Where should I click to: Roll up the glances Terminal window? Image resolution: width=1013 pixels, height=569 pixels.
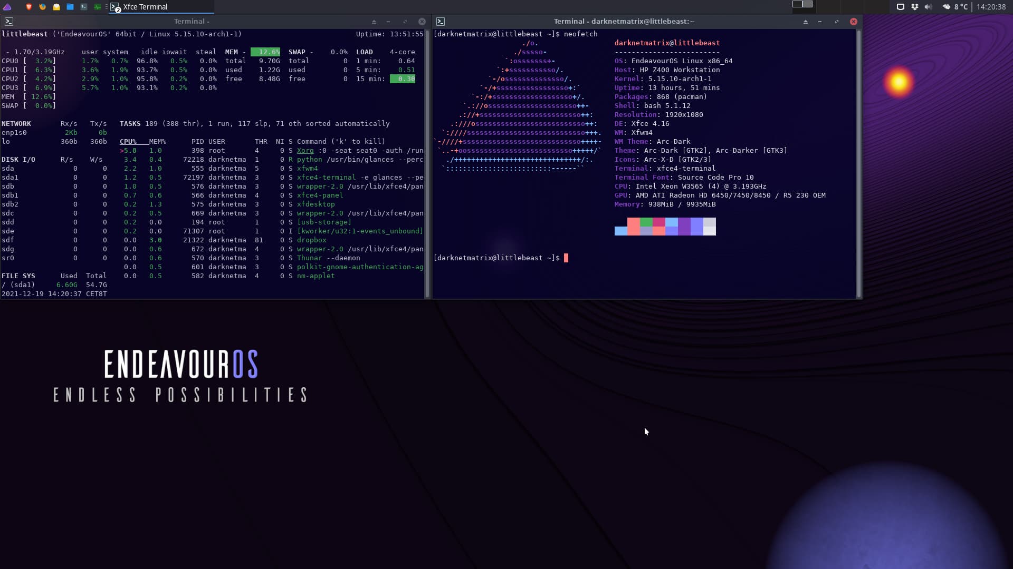tap(374, 22)
